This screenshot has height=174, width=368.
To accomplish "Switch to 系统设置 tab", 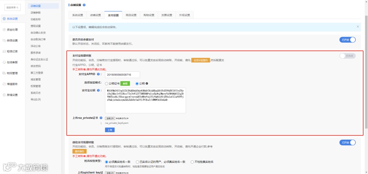I will click(77, 15).
